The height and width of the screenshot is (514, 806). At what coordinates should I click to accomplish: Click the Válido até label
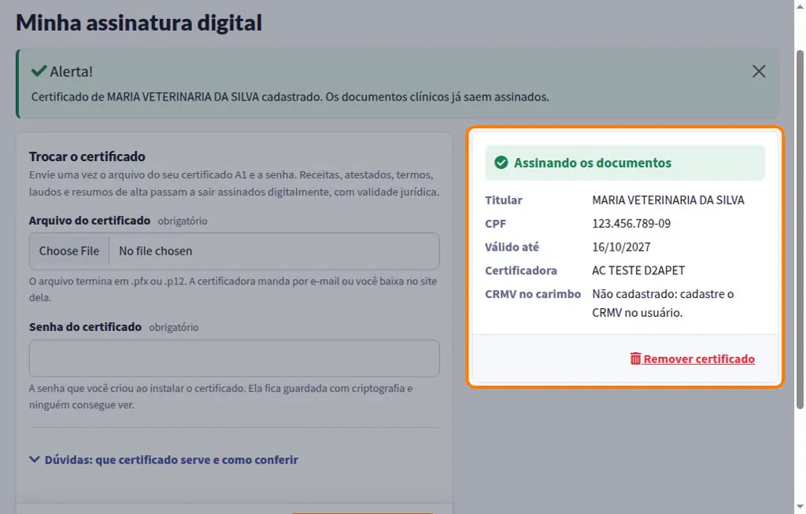512,247
